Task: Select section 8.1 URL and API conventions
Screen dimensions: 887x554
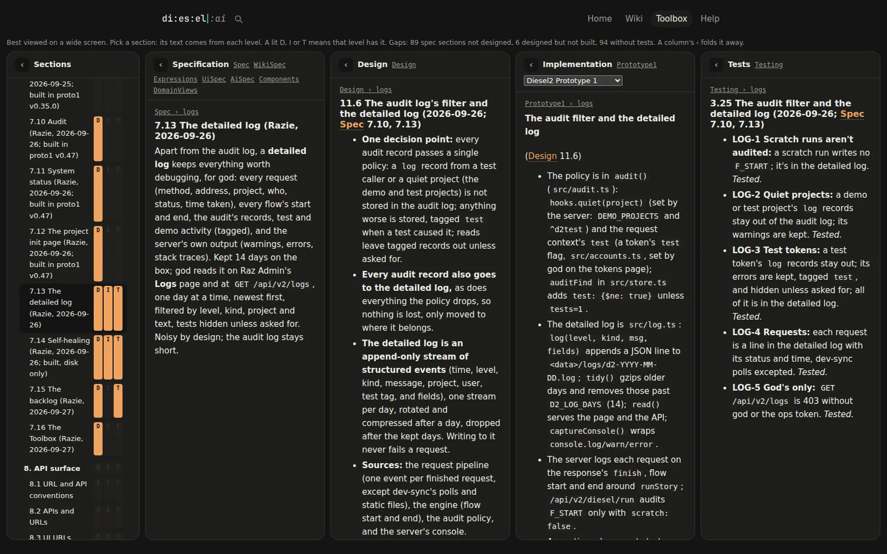Action: tap(58, 490)
